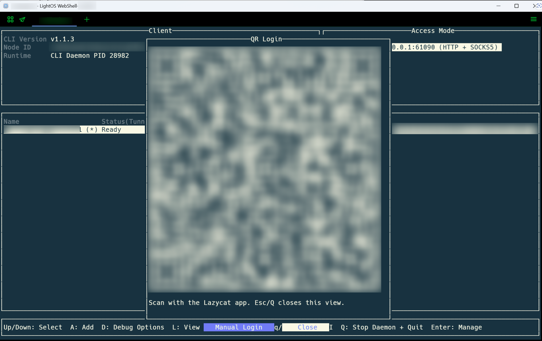This screenshot has height=341, width=542.
Task: Click the 'Up/Down: Select' hint
Action: [x=33, y=327]
